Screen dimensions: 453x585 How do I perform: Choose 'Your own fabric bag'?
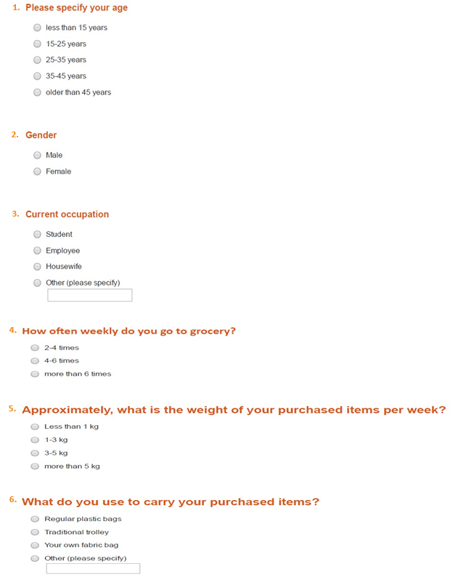tap(35, 545)
